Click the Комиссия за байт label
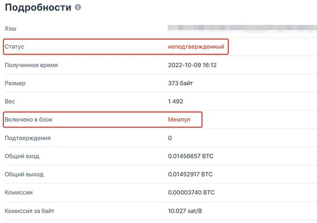The image size is (317, 223). [29, 211]
